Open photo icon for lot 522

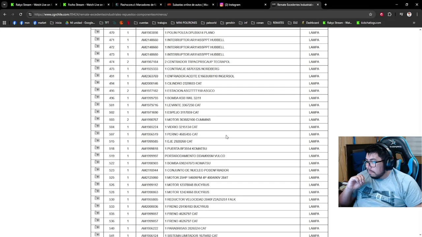(x=97, y=162)
